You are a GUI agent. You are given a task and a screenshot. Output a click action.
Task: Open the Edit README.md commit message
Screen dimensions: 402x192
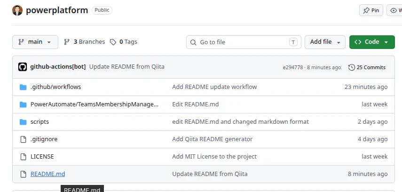click(196, 104)
